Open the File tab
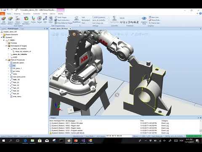202x152 pixels. [3, 14]
